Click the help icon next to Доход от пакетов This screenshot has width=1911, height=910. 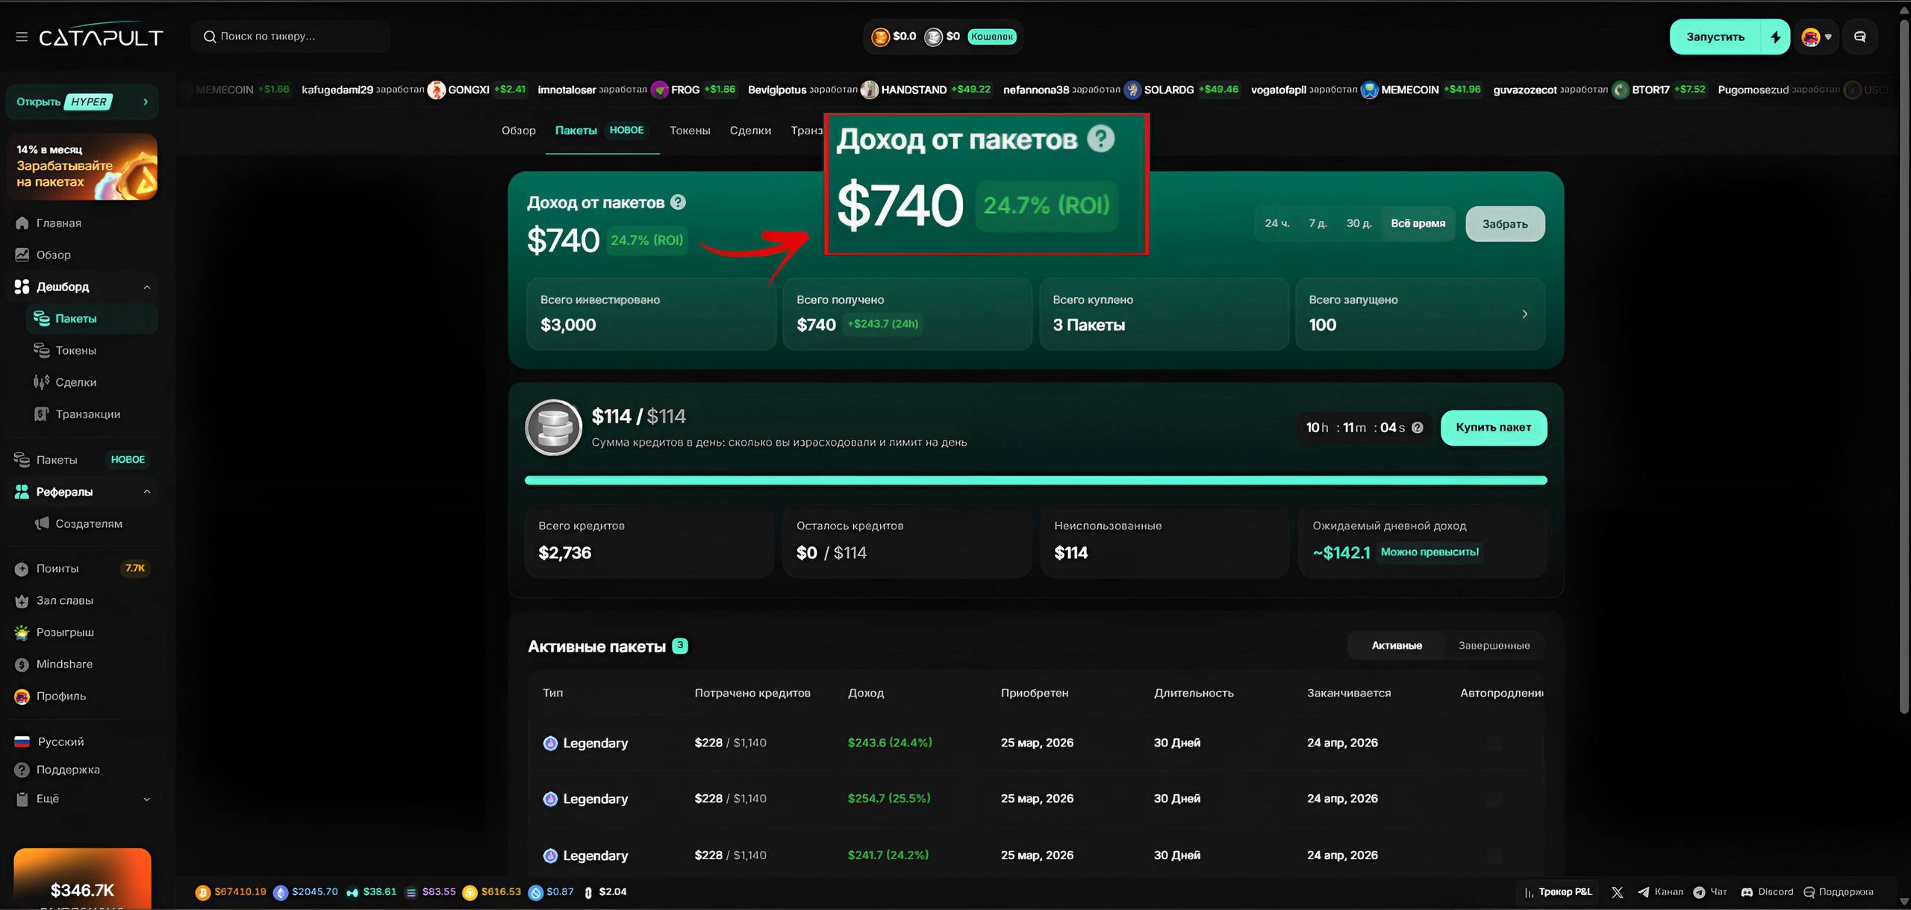(678, 202)
